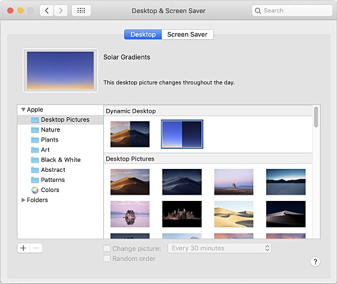The height and width of the screenshot is (284, 337).
Task: Toggle the Random order checkbox
Action: click(x=107, y=259)
